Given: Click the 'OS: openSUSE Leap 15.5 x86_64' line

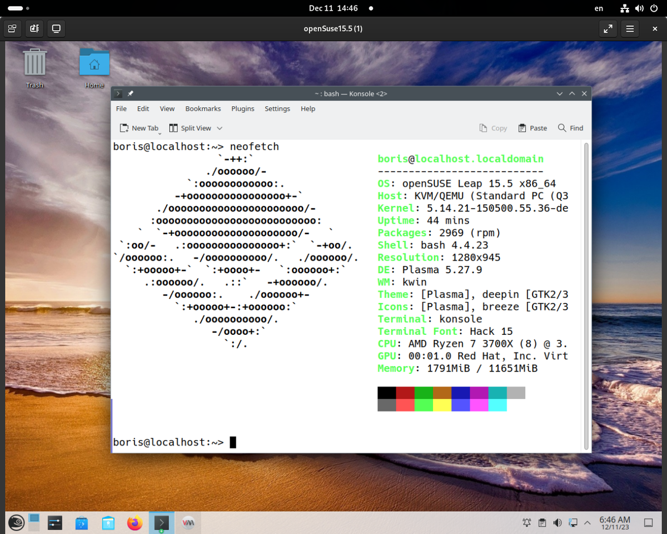Looking at the screenshot, I should tap(466, 184).
